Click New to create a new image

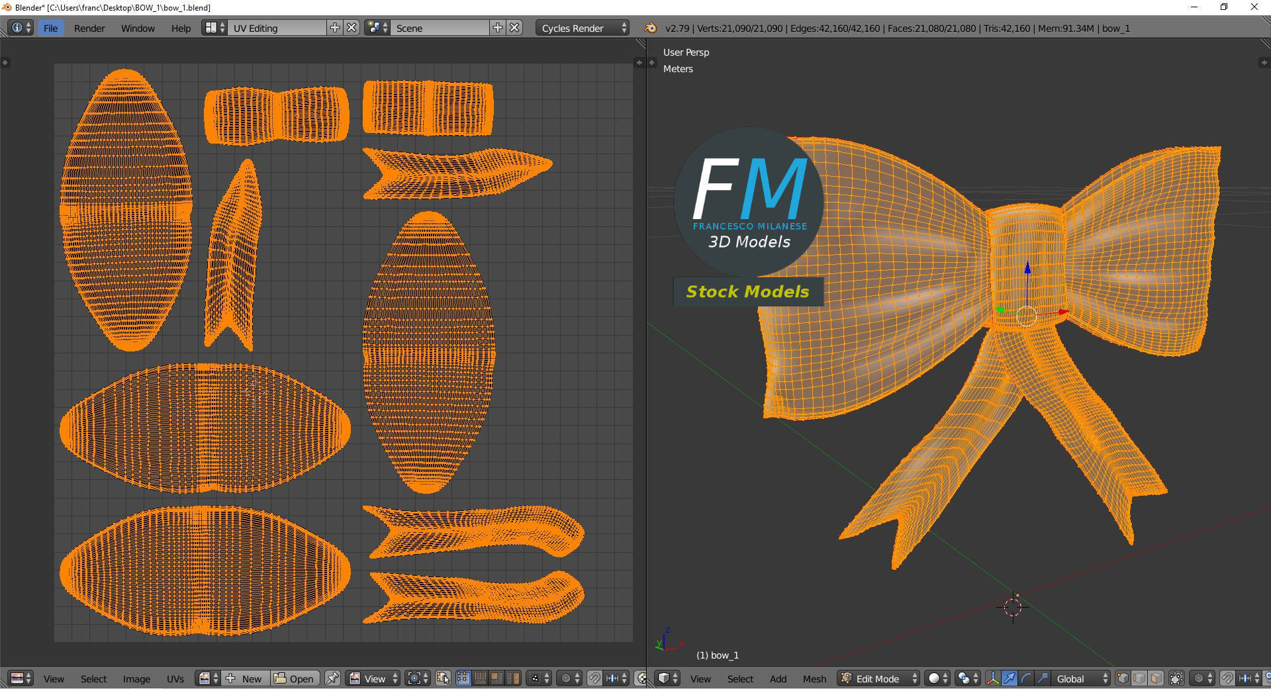tap(246, 678)
